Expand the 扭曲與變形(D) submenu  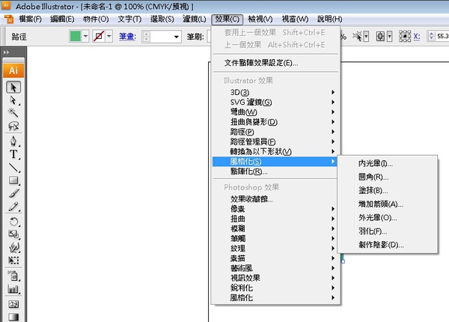click(x=275, y=122)
